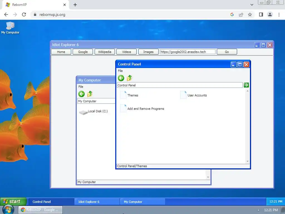The image size is (285, 214).
Task: Click the Add and Remove Programs label
Action: pyautogui.click(x=146, y=109)
